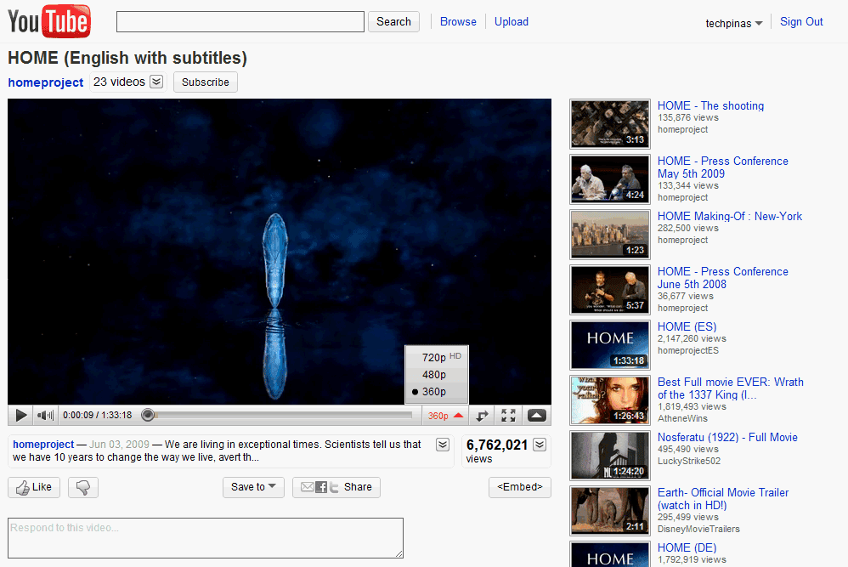Open Earth Official Movie Trailer thumbnail

point(610,510)
